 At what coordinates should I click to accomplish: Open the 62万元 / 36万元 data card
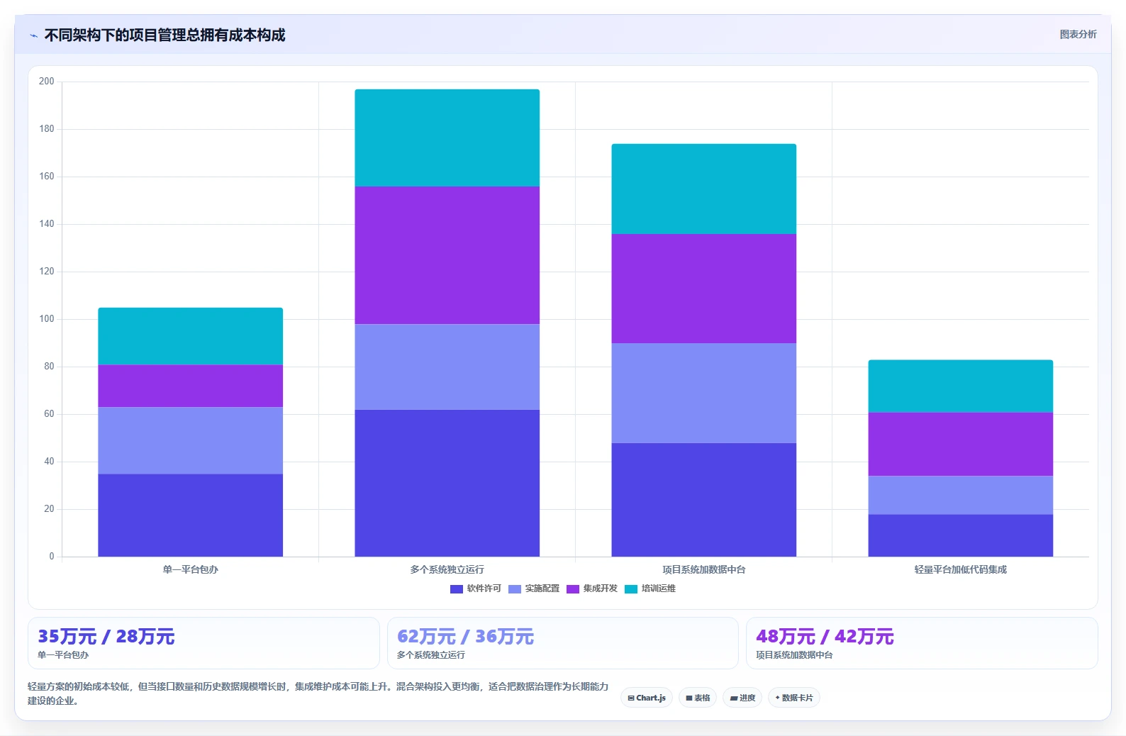click(563, 643)
